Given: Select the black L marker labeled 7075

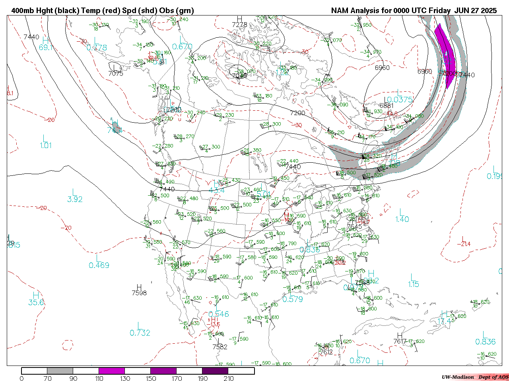Looking at the screenshot, I should coord(115,67).
